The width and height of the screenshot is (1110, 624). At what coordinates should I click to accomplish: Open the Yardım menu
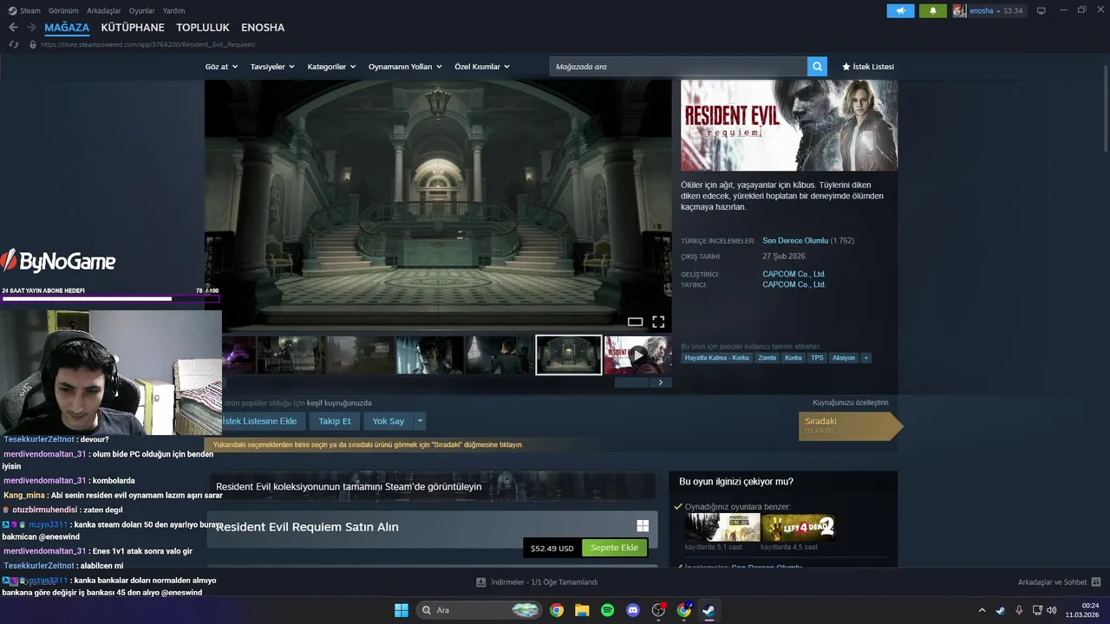tap(174, 10)
